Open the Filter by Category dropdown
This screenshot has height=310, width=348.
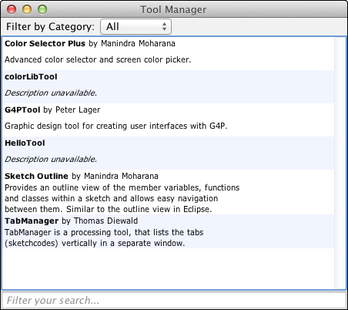[136, 27]
